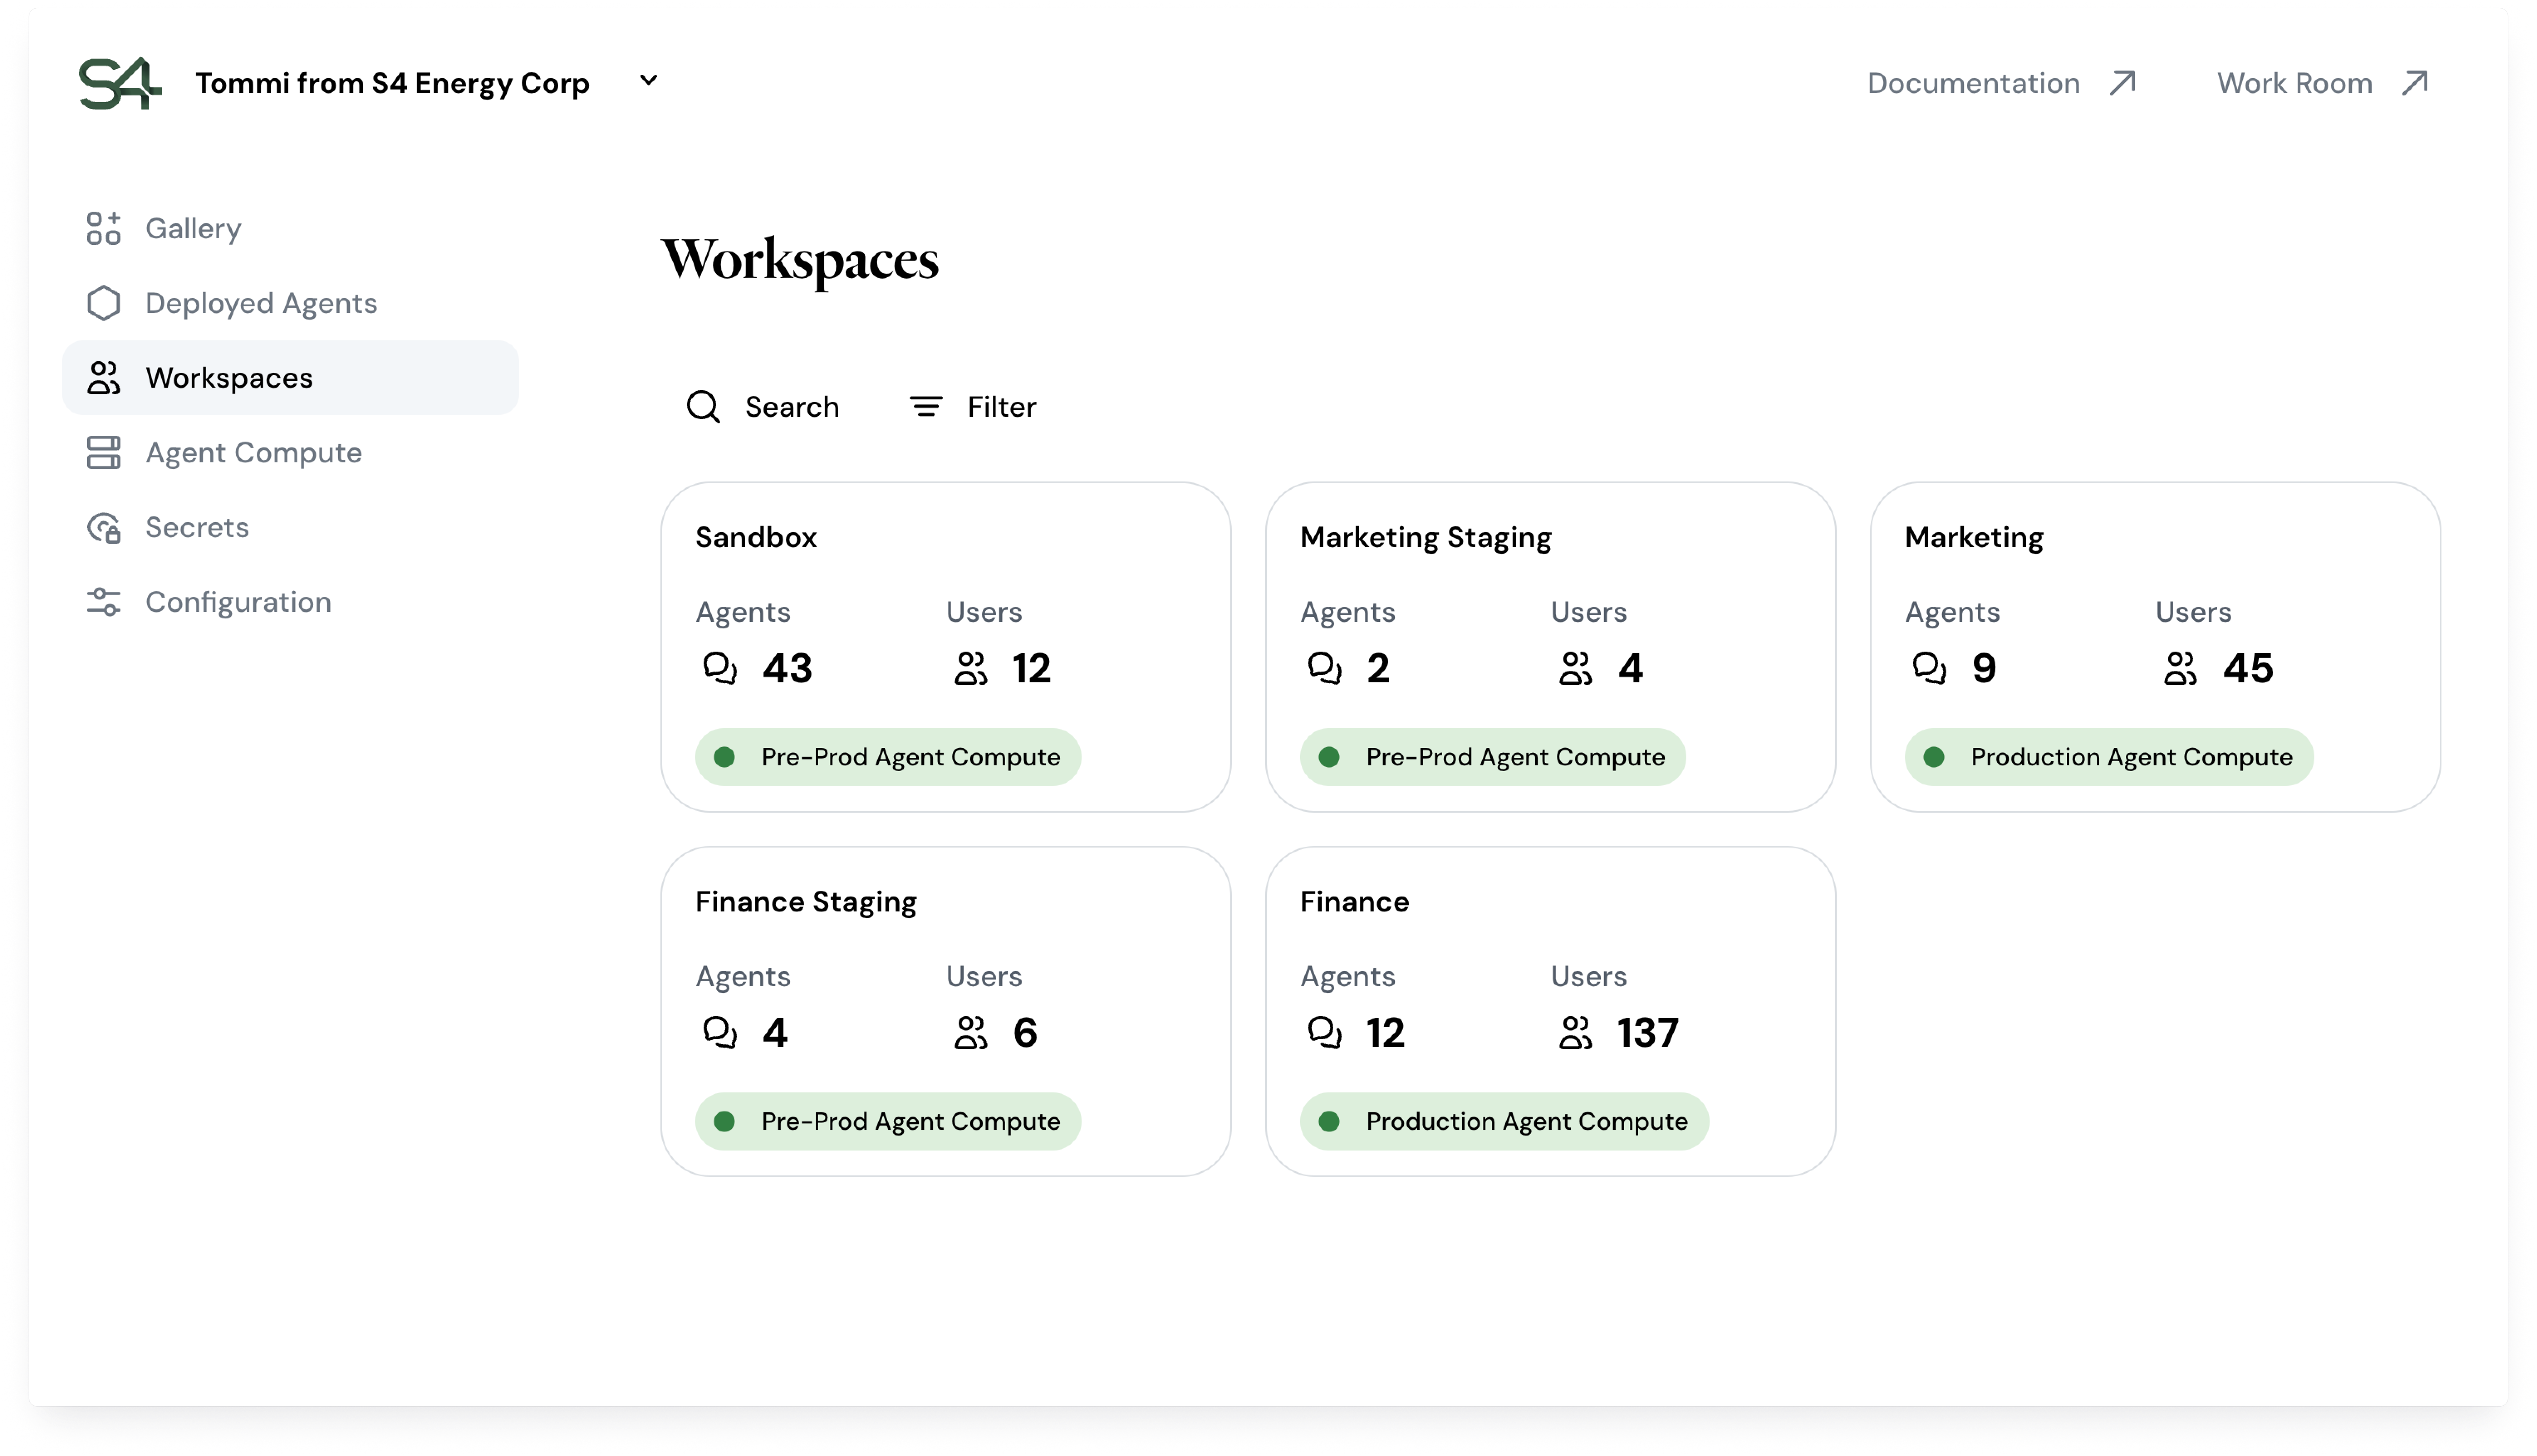Click the Work Room external arrow icon

pos(2415,82)
